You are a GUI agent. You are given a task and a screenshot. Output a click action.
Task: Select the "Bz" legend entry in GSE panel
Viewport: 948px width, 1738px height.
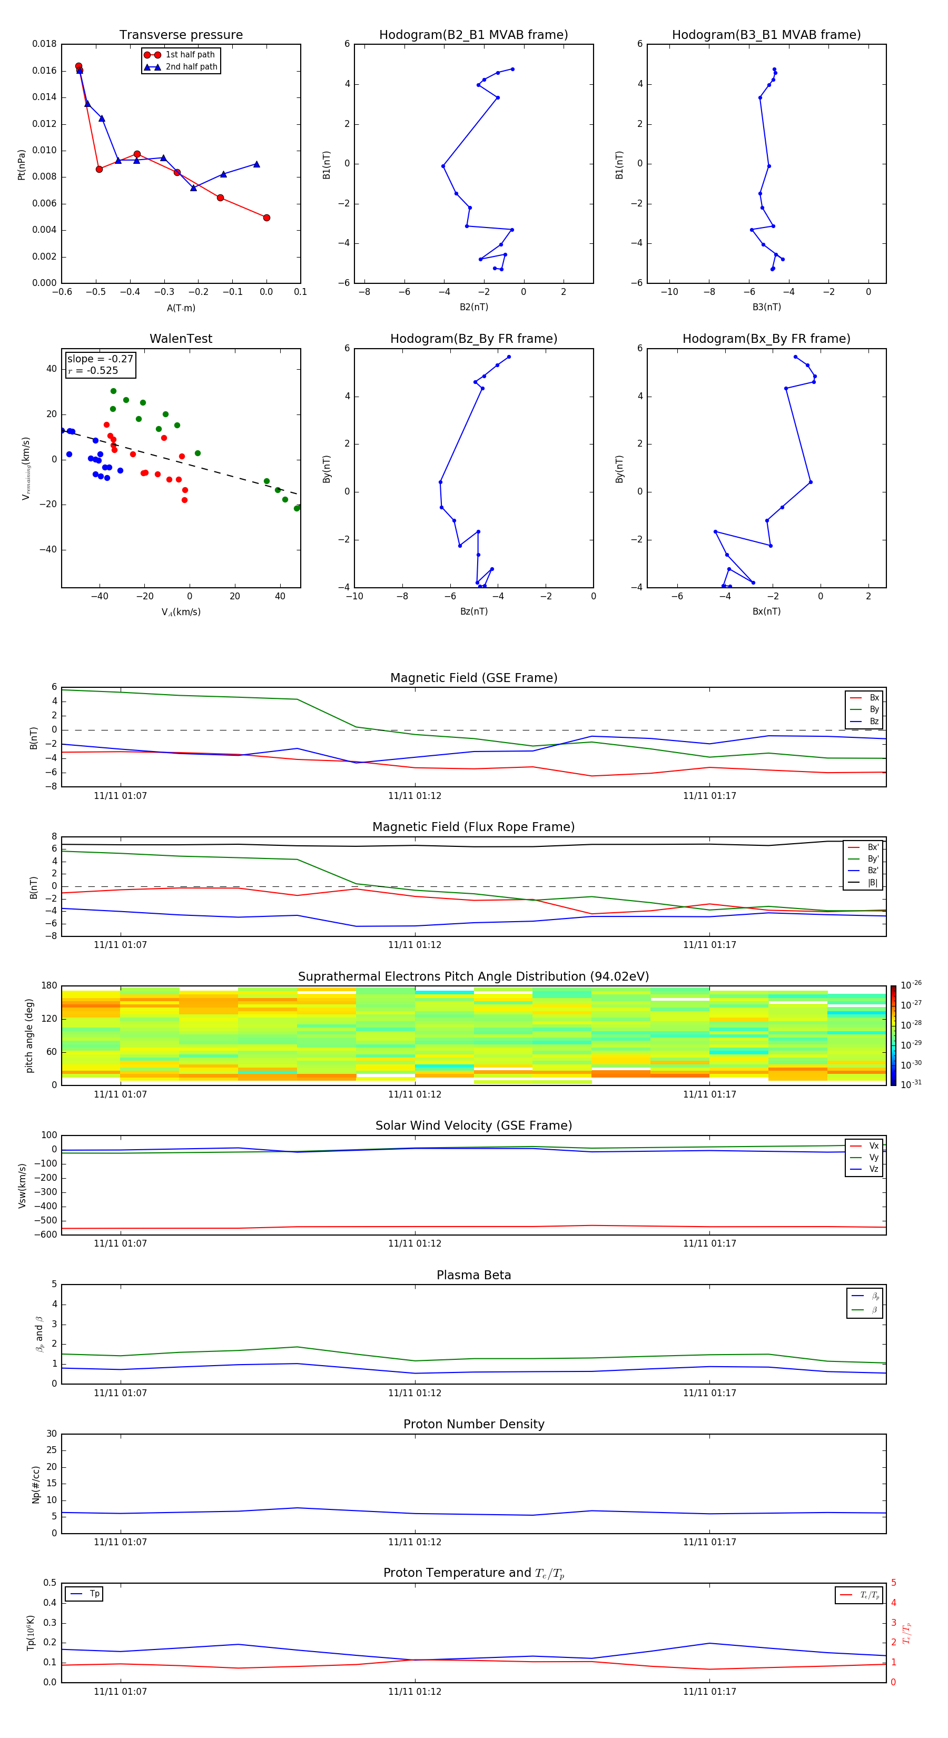pyautogui.click(x=864, y=721)
